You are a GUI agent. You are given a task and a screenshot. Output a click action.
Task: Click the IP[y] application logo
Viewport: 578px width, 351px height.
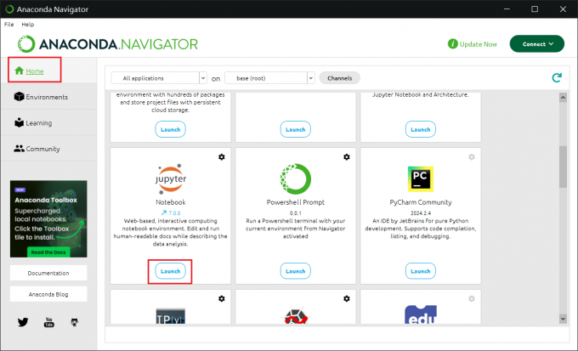point(171,316)
